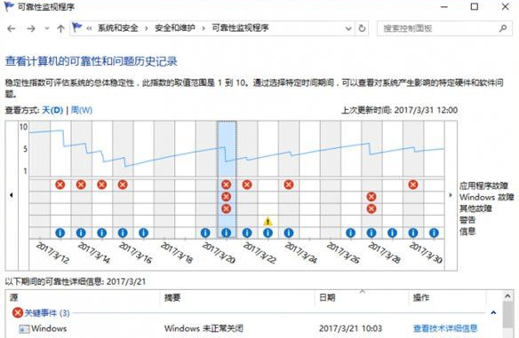Click other-failure icon for 2017/3/28
The width and height of the screenshot is (519, 338).
point(371,208)
